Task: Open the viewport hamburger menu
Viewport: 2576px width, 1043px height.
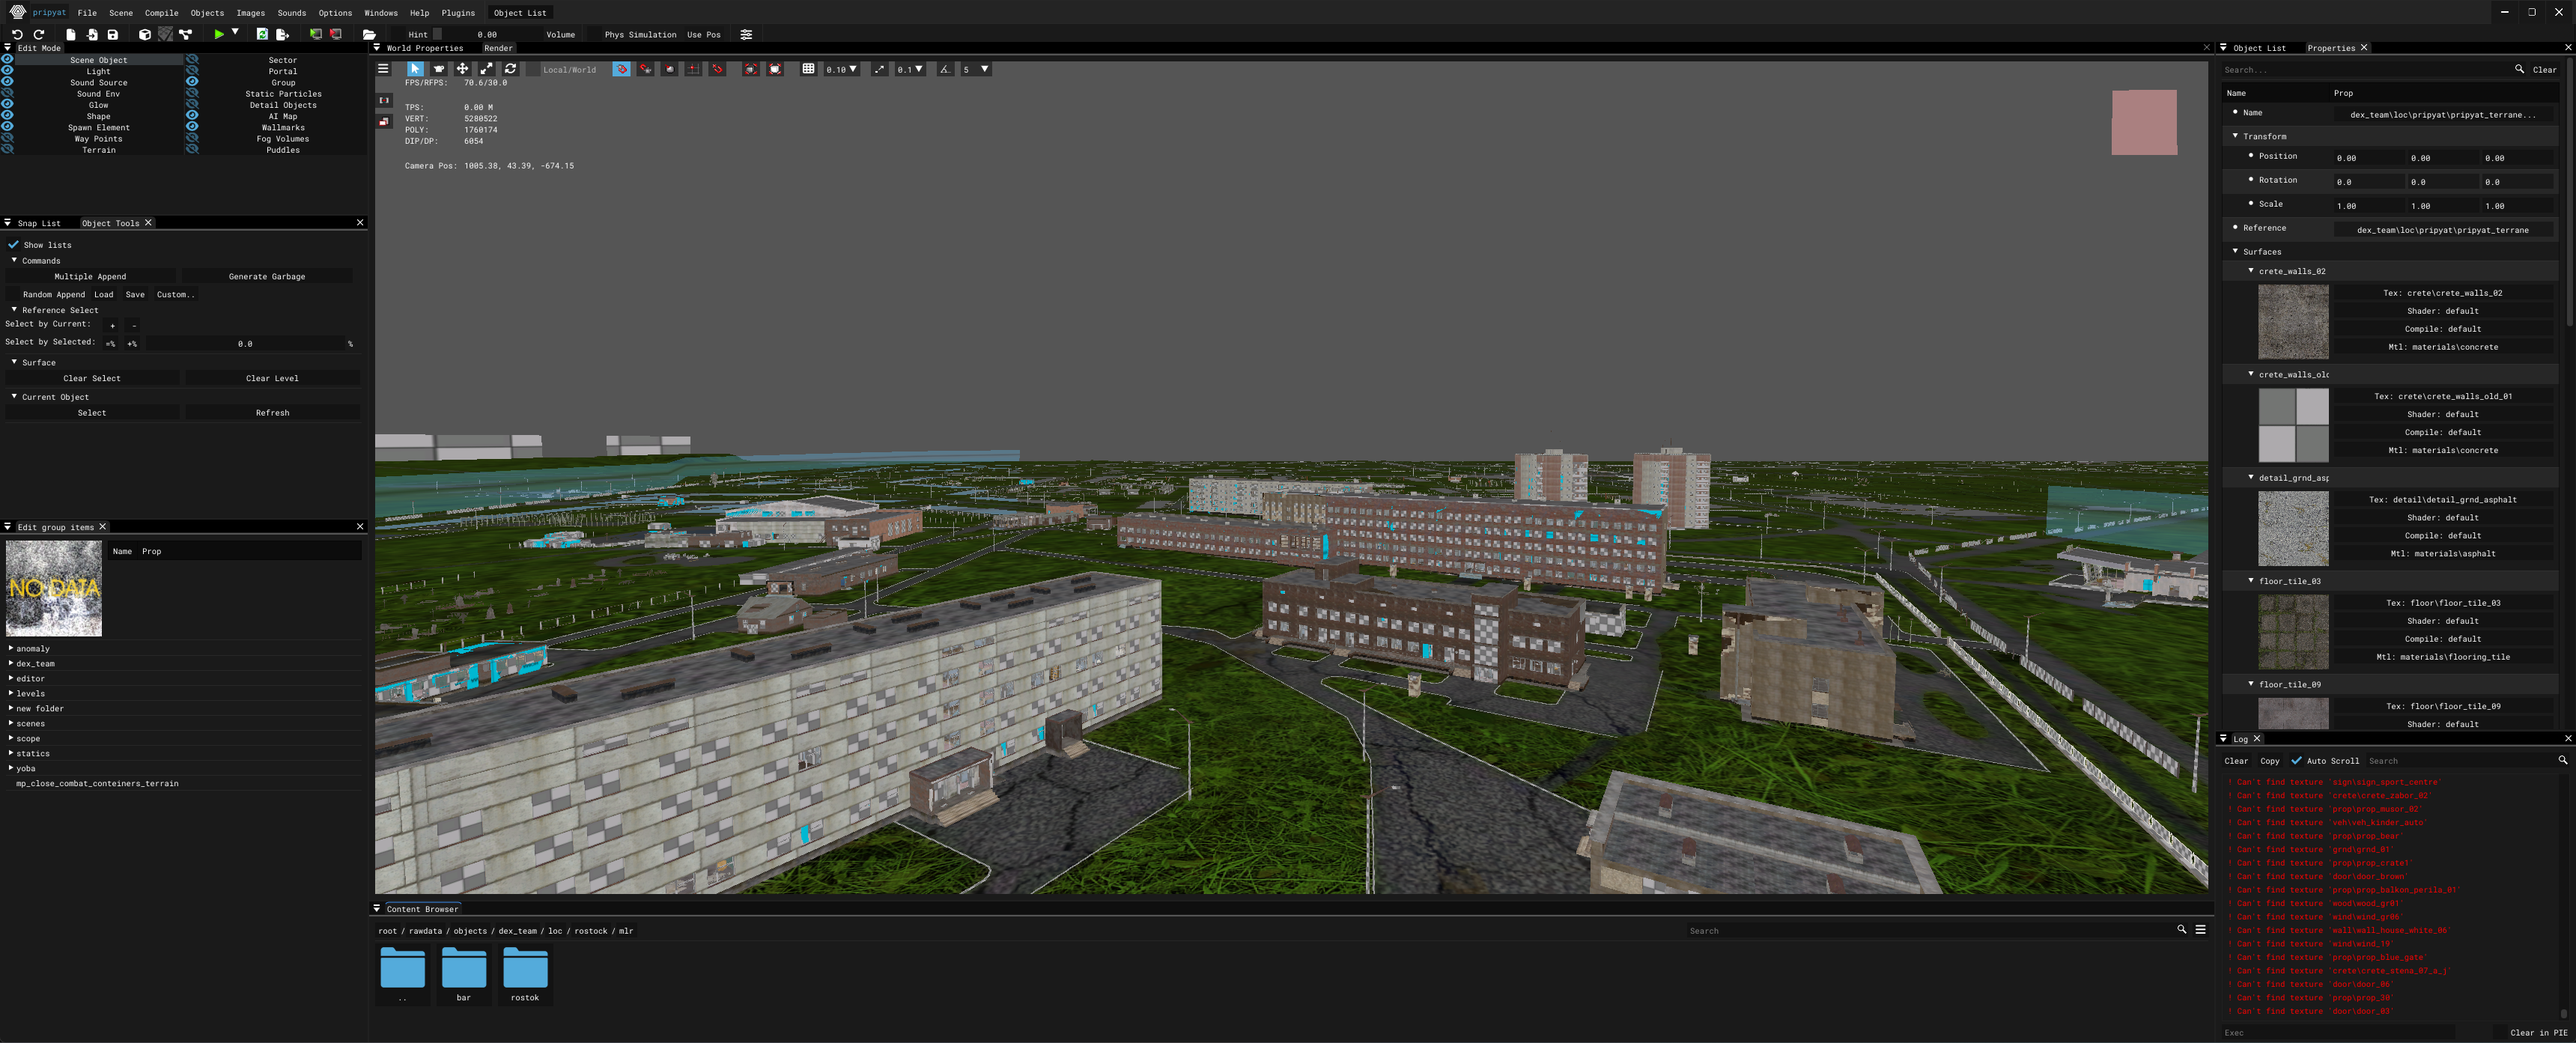Action: (x=383, y=69)
